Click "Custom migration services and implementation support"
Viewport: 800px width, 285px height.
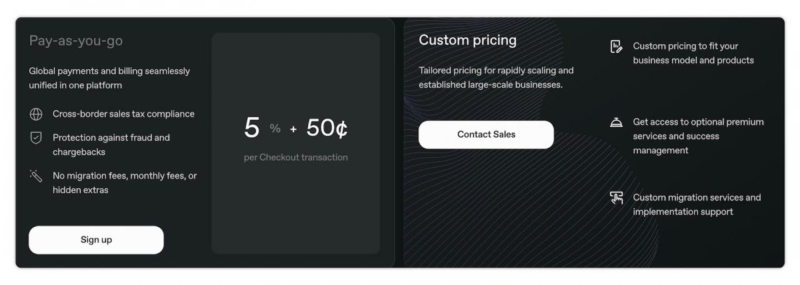tap(697, 204)
